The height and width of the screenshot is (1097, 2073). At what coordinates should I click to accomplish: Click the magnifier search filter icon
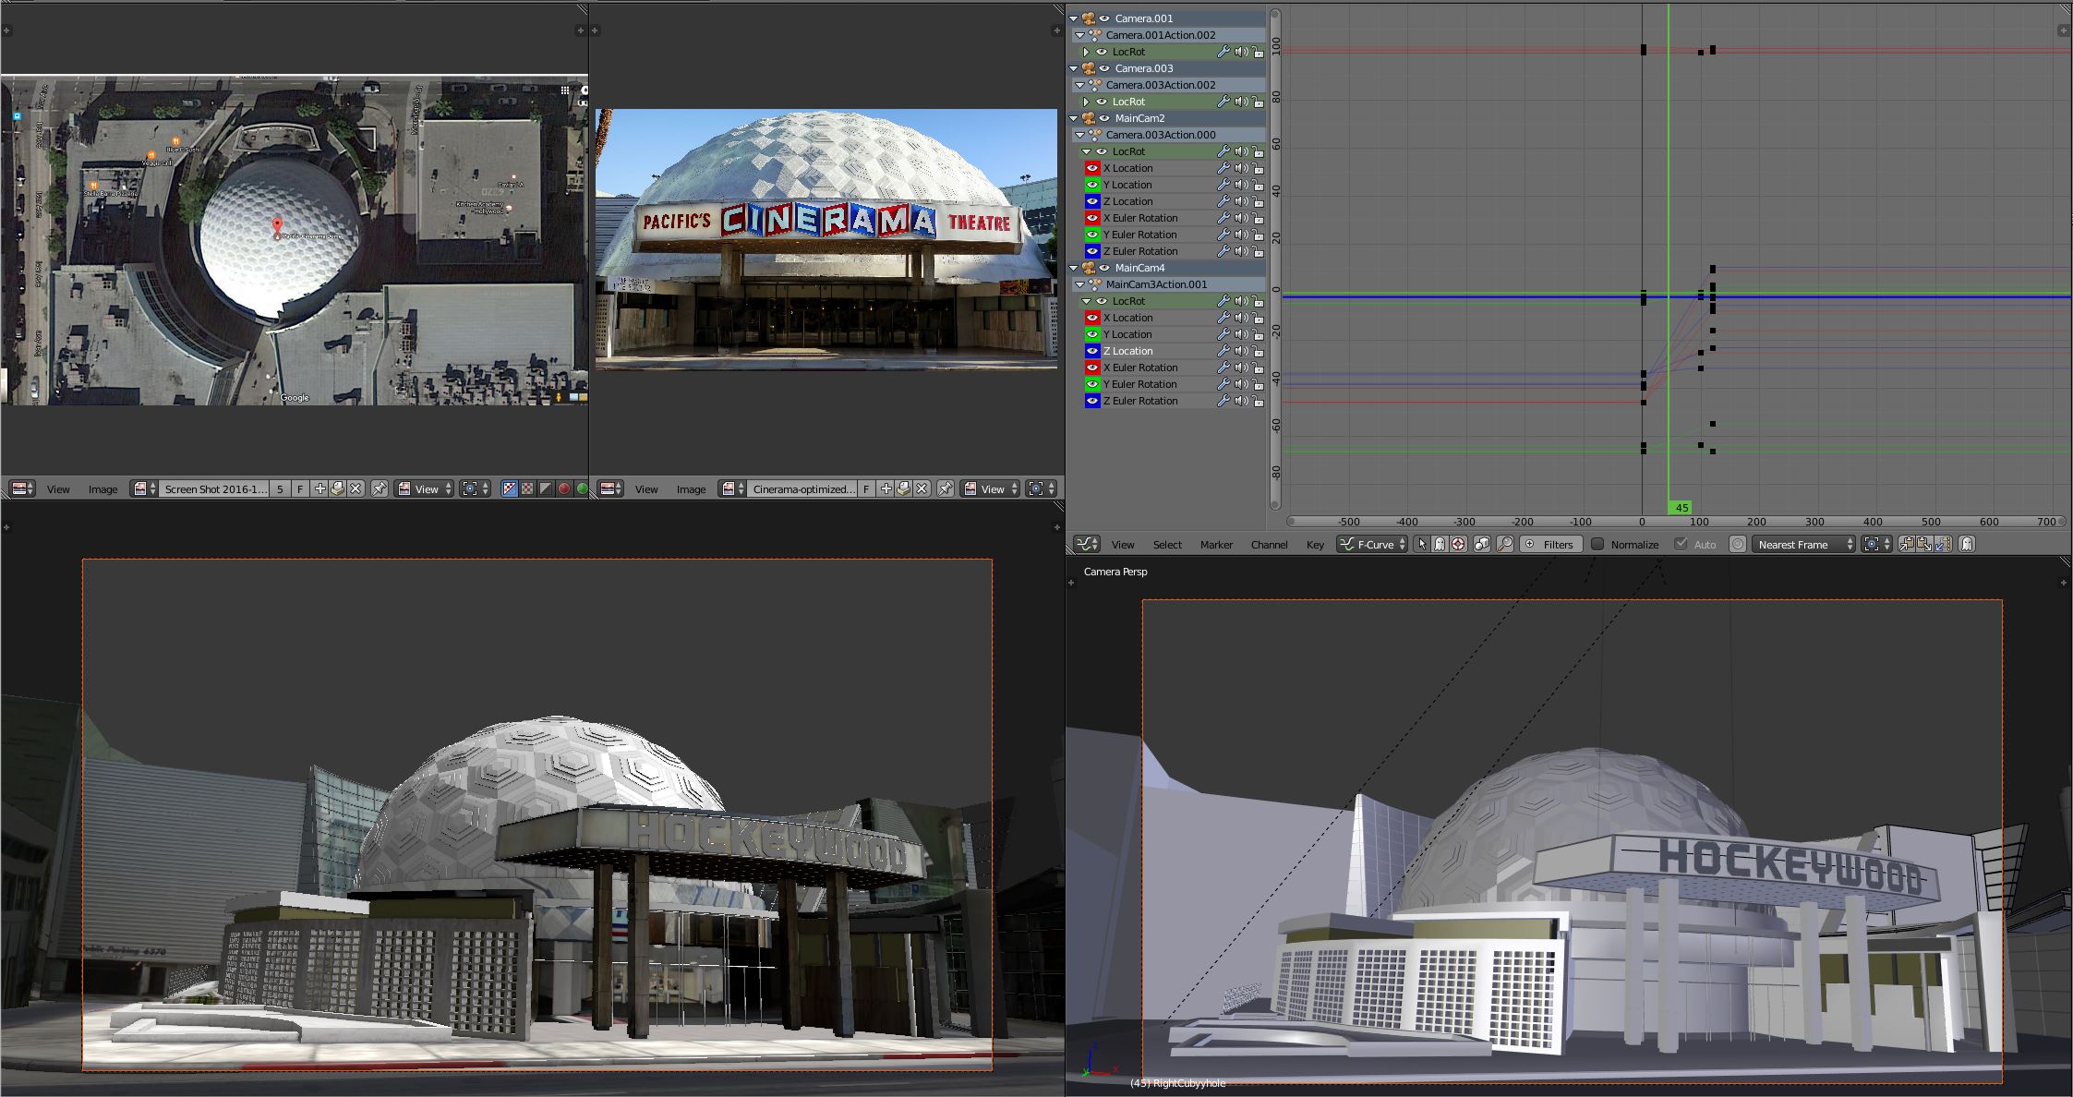[x=1505, y=545]
